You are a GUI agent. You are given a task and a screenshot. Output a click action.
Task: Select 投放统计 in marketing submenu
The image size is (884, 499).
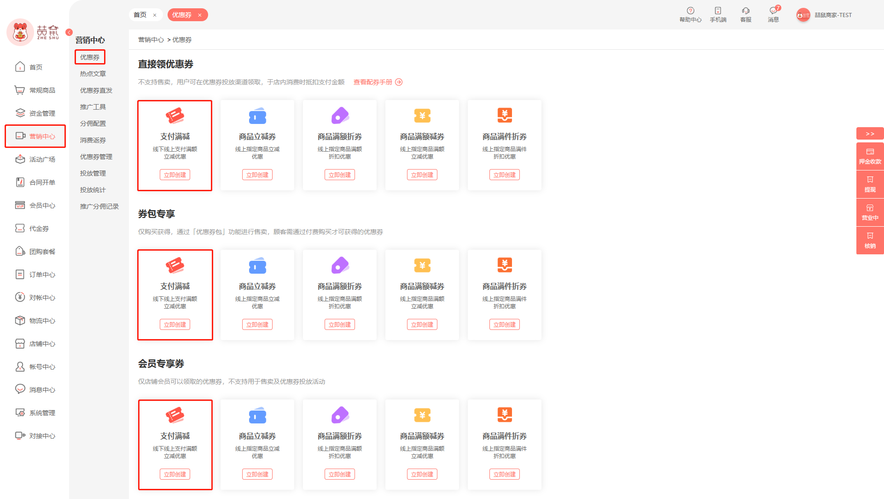click(93, 190)
